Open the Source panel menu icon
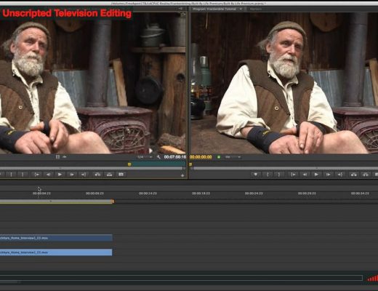378x291 pixels. [x=180, y=9]
